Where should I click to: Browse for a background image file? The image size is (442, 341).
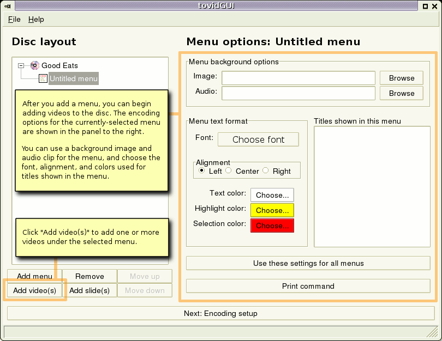401,78
